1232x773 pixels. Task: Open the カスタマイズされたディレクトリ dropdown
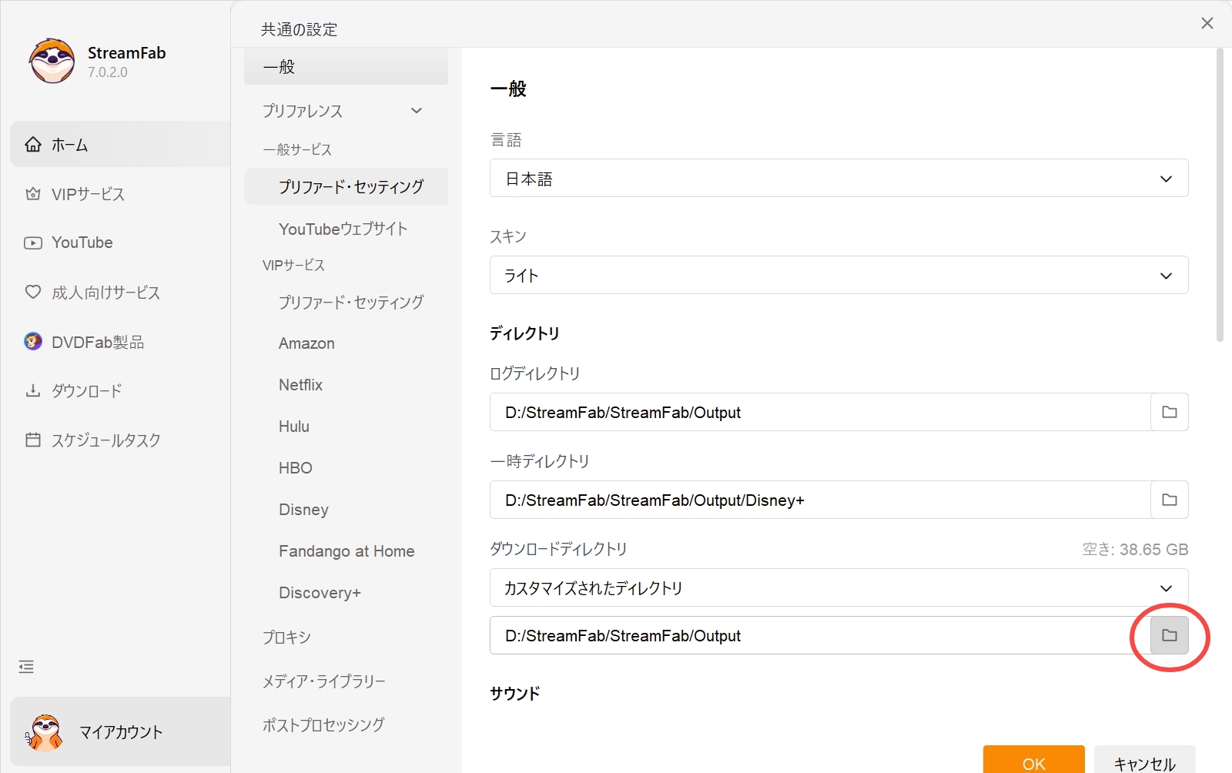click(839, 587)
